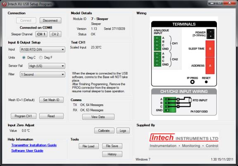The height and width of the screenshot is (166, 238).
Task: Click the IP PROG jack in diagram
Action: [192, 82]
